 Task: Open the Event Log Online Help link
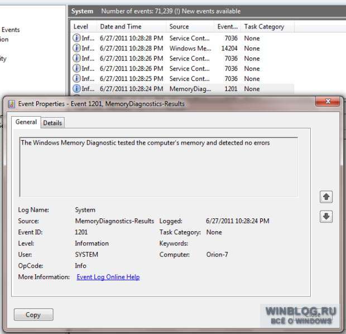(x=108, y=277)
